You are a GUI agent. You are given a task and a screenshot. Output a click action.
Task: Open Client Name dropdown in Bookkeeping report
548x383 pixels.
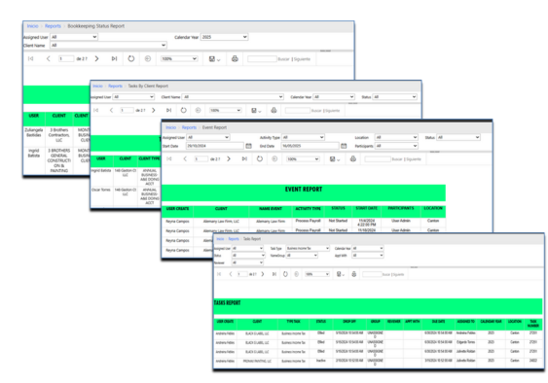[x=109, y=45]
